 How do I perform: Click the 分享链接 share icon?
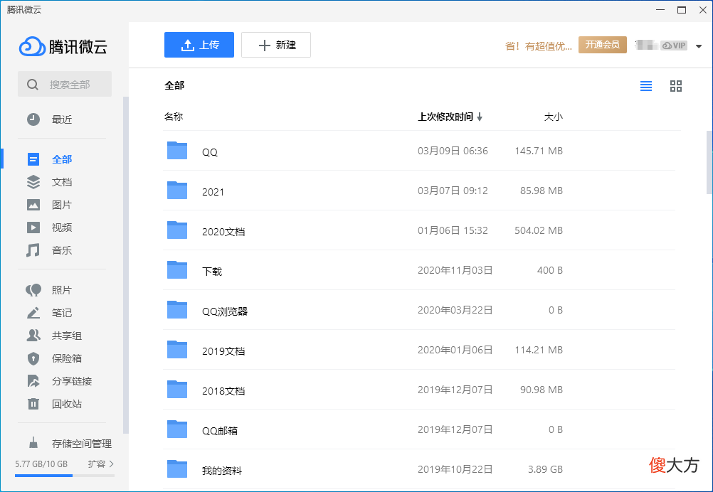click(x=33, y=381)
